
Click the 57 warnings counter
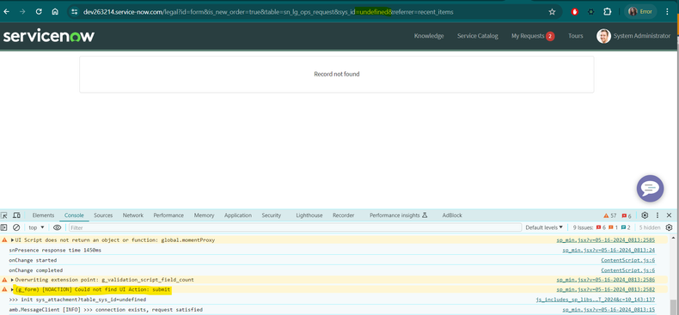point(609,215)
